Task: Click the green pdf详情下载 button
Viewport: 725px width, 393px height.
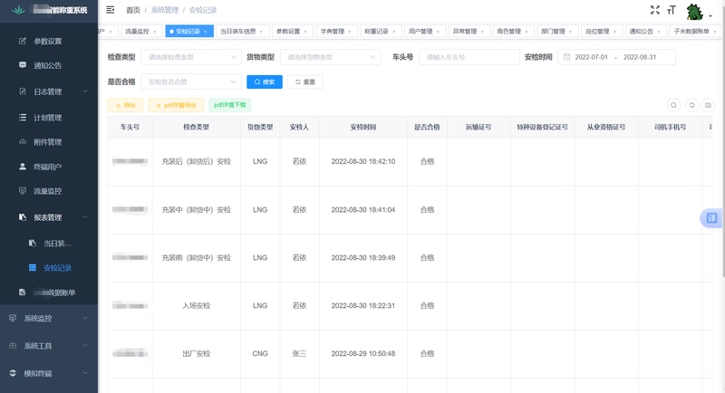Action: (x=229, y=105)
